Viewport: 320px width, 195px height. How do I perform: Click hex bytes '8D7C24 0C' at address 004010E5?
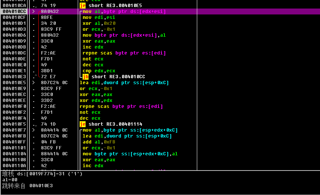pos(54,83)
